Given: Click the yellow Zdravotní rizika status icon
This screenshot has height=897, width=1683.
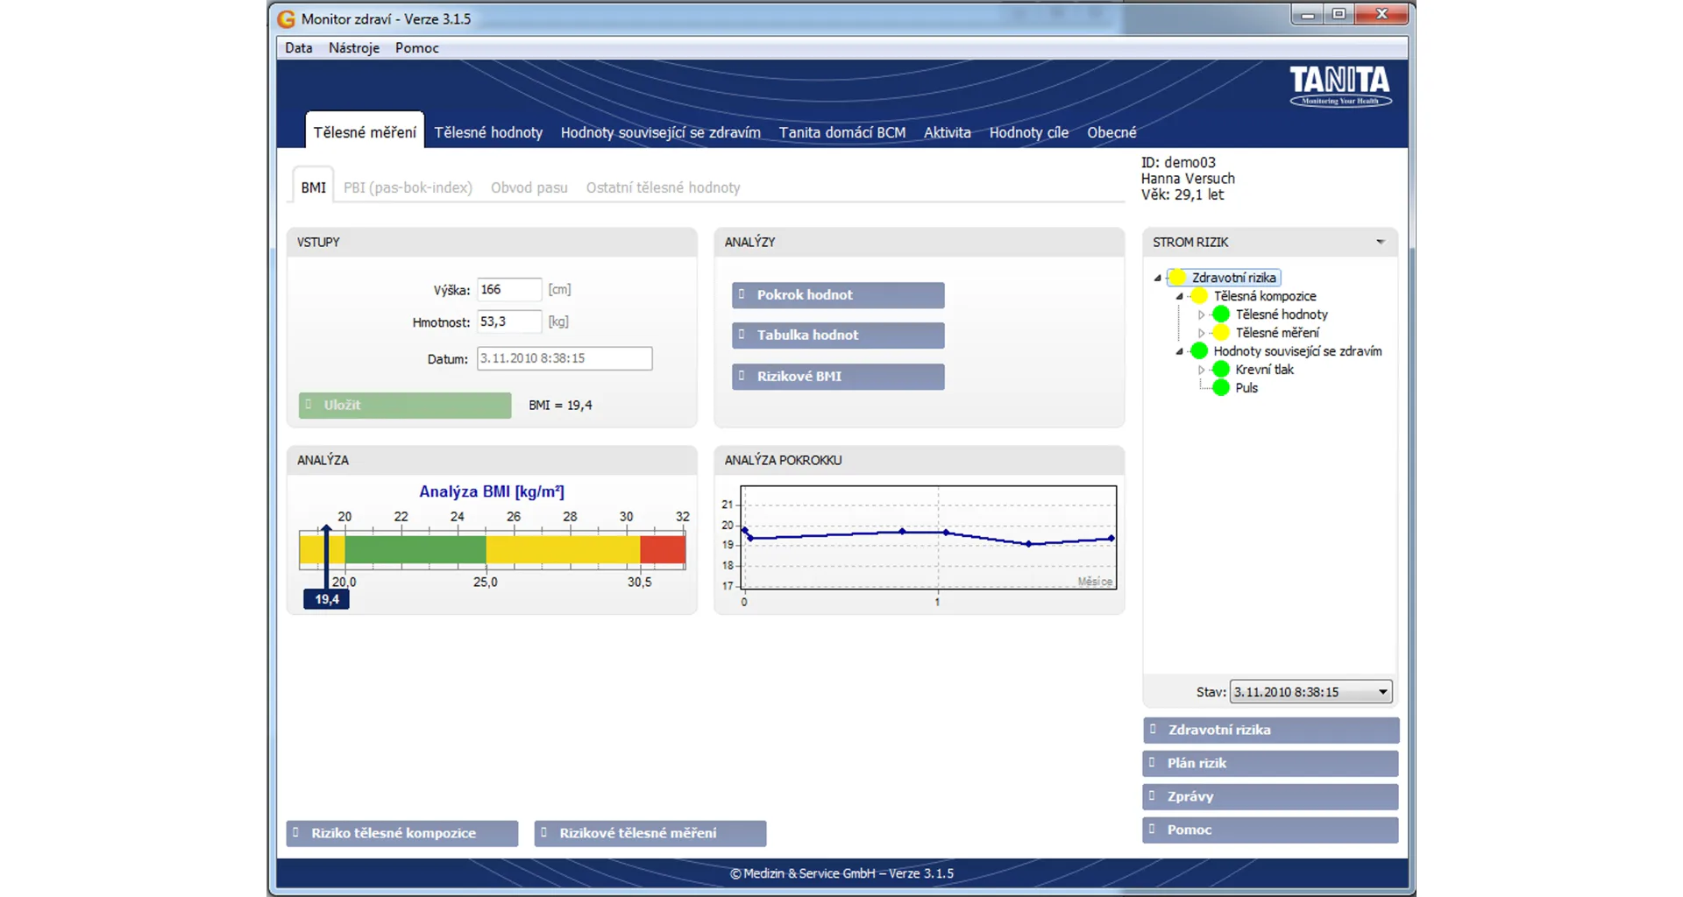Looking at the screenshot, I should click(x=1177, y=278).
